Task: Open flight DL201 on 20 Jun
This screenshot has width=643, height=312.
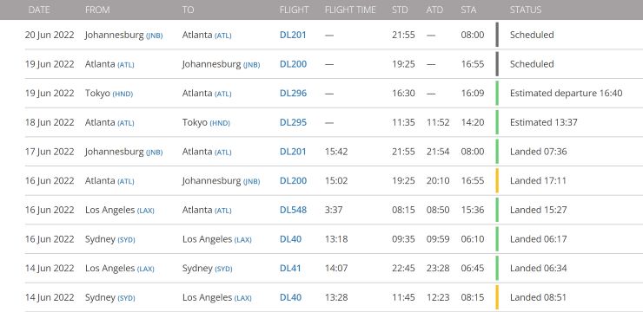Action: click(x=293, y=35)
